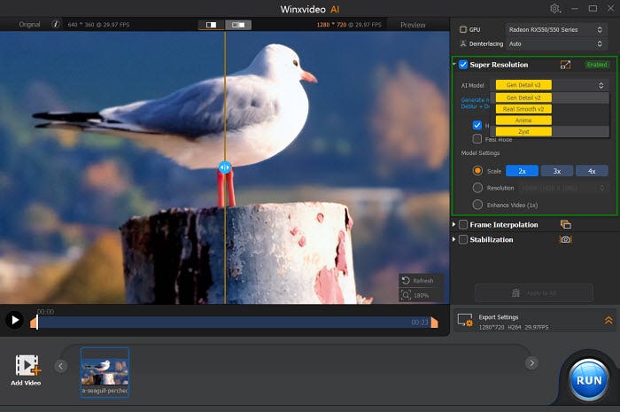Viewport: 620px width, 412px height.
Task: Open the settings gear in title bar
Action: (555, 8)
